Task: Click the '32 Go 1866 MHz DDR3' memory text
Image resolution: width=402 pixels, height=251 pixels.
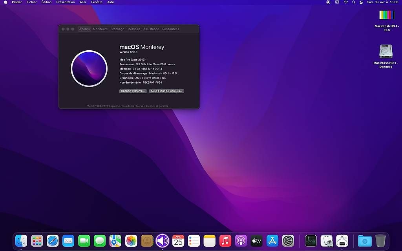Action: 147,69
